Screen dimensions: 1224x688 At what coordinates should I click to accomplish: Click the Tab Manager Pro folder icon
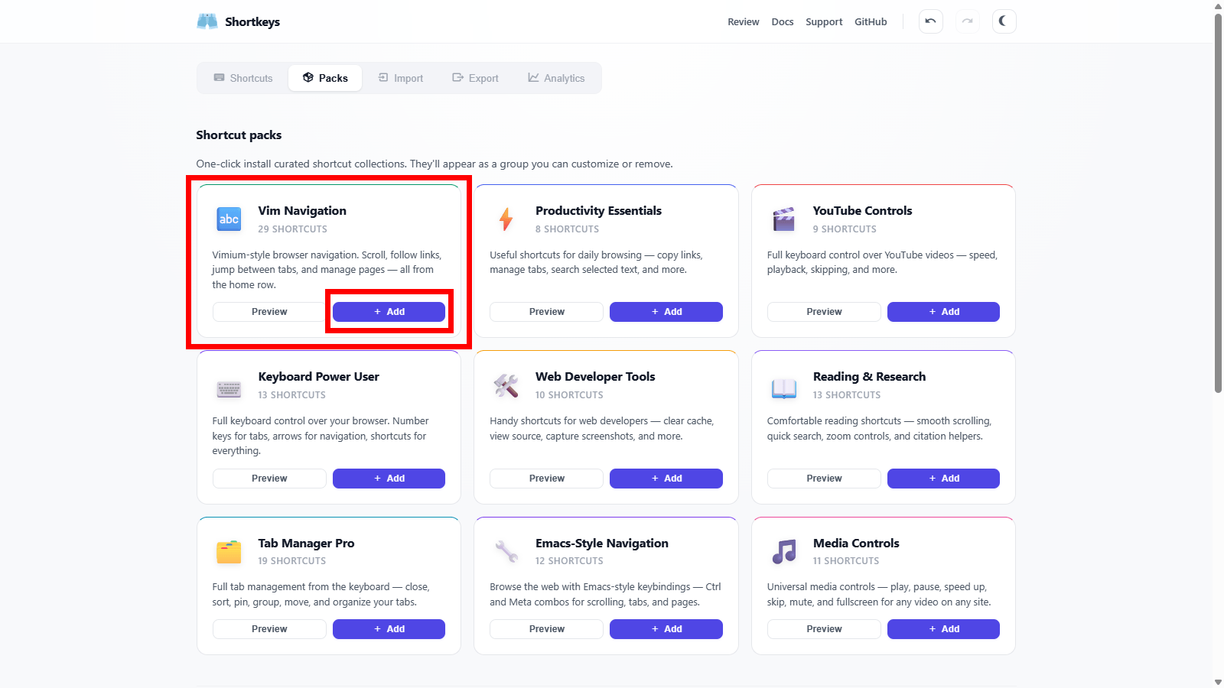click(x=229, y=551)
